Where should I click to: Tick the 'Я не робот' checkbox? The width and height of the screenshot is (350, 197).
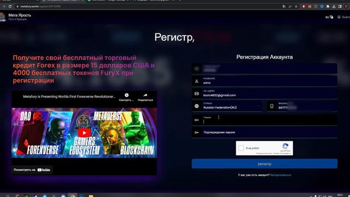click(x=241, y=148)
